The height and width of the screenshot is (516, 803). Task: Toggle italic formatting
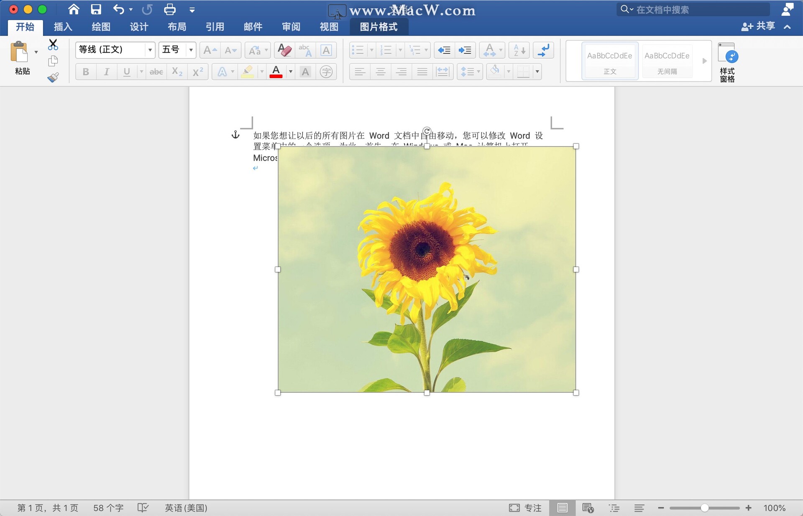pyautogui.click(x=107, y=72)
